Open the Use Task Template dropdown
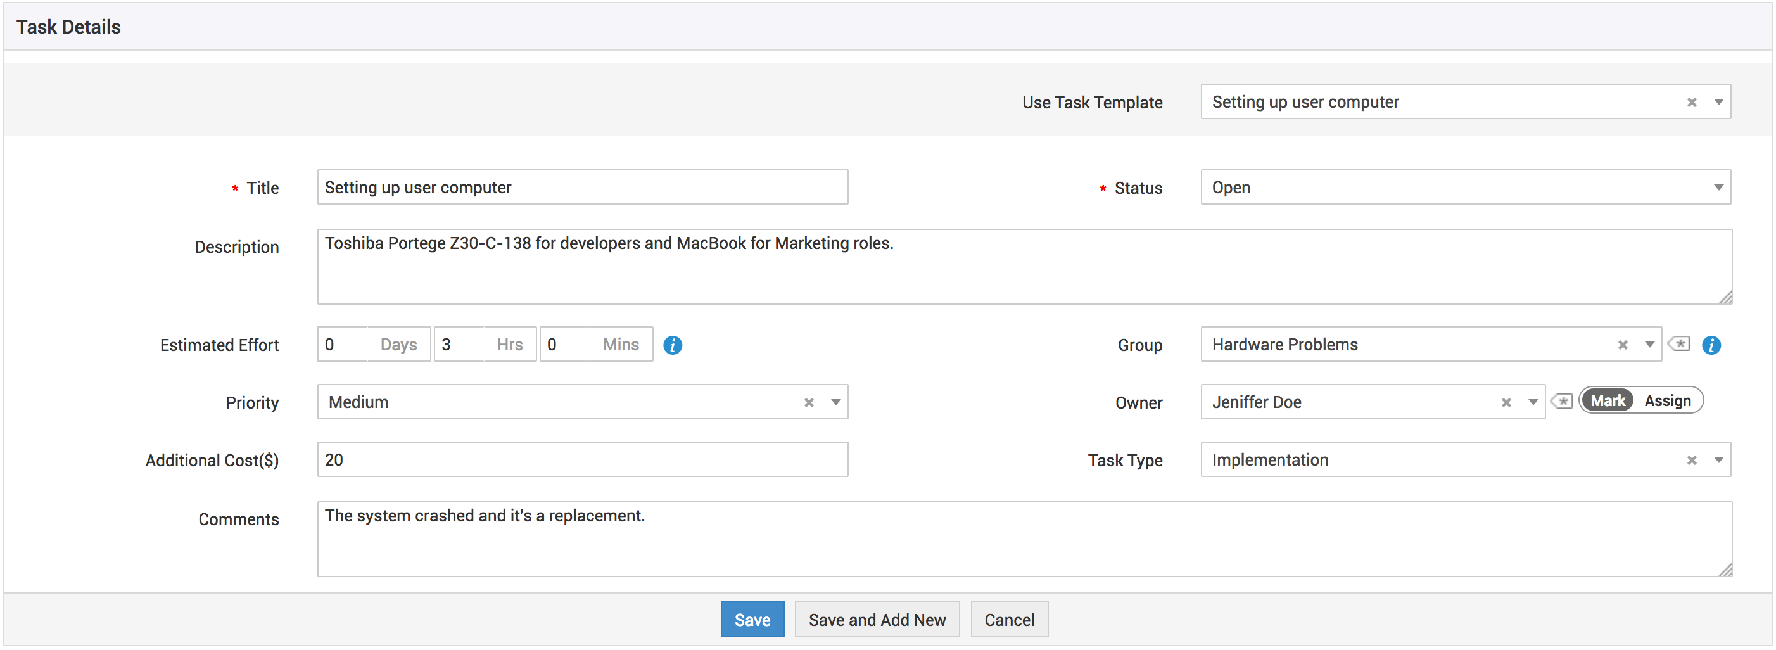 (1718, 102)
